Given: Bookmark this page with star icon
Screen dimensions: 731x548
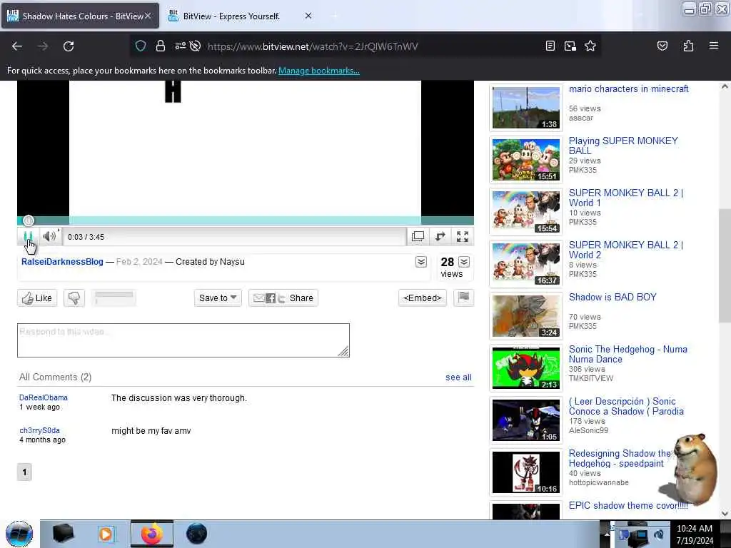Looking at the screenshot, I should coord(590,46).
